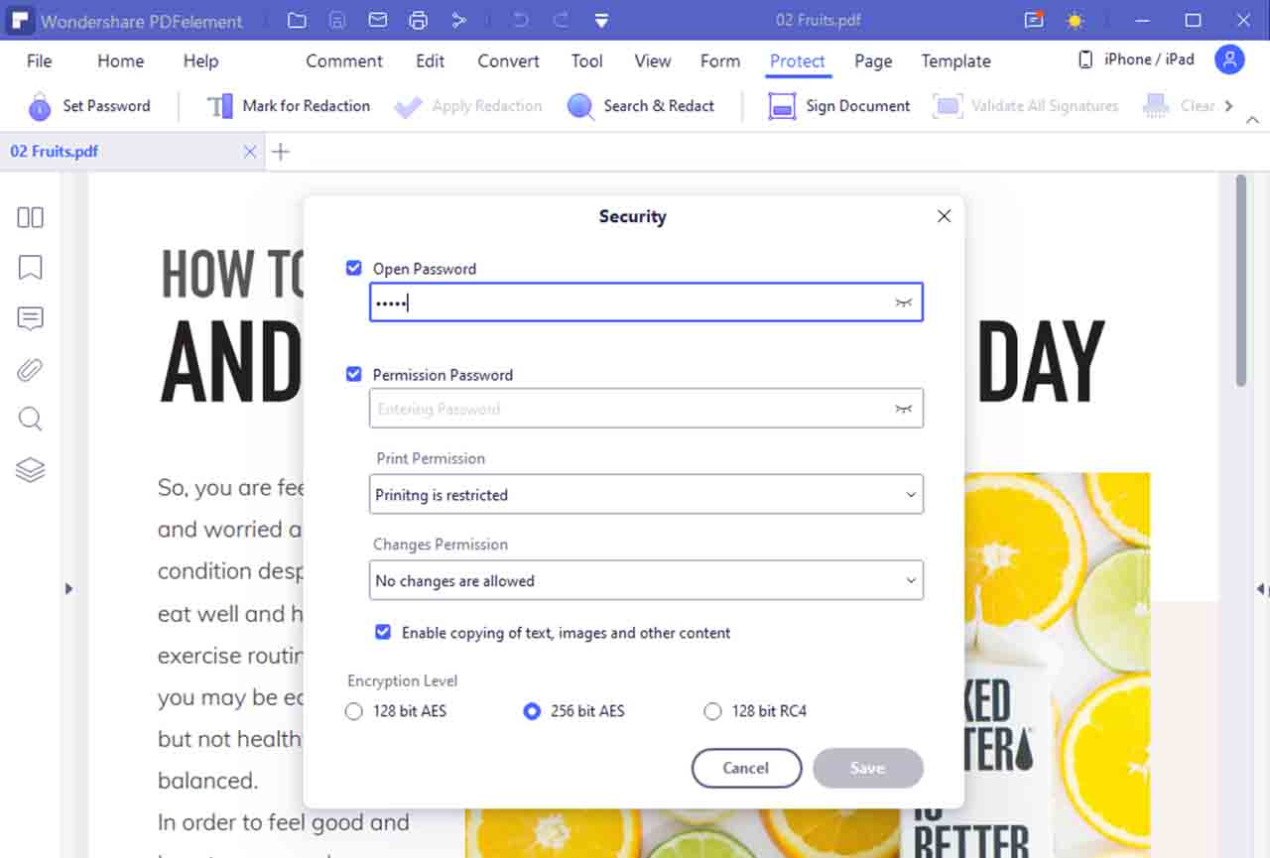
Task: Print the document with the printer icon
Action: [418, 20]
